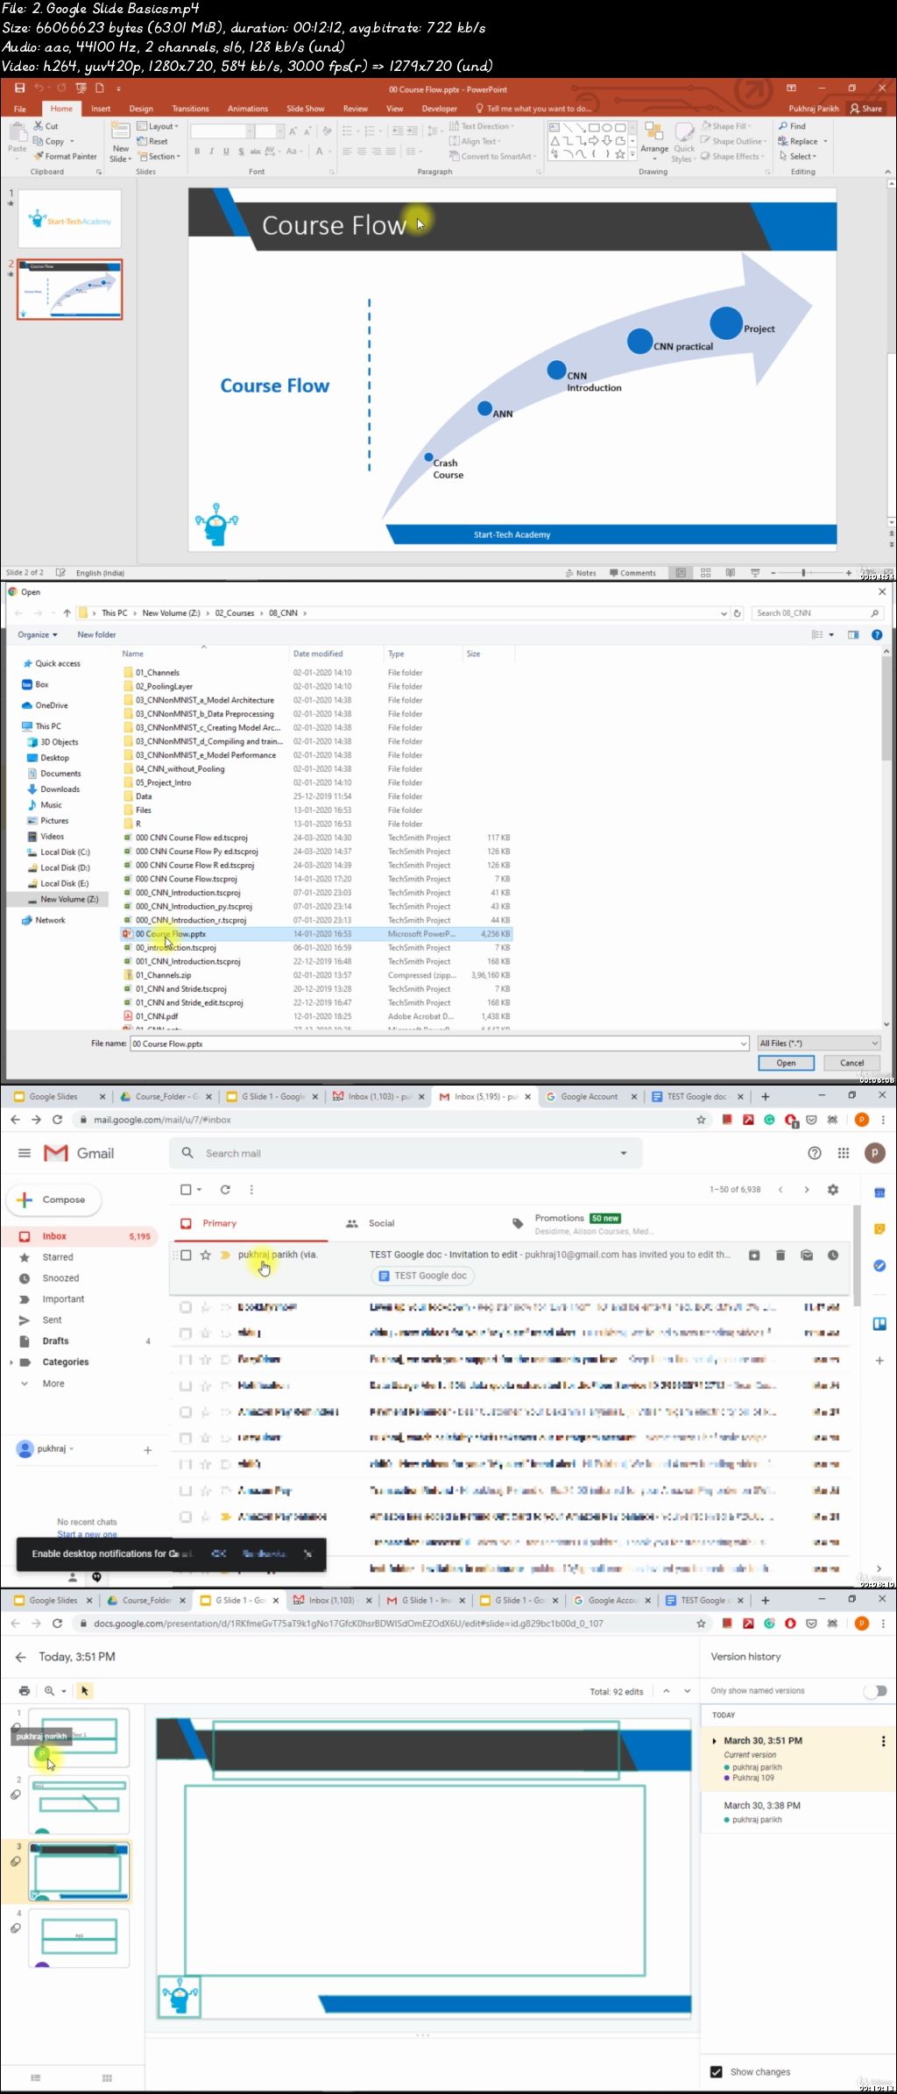Click Cancel button in file dialog
This screenshot has width=897, height=2094.
click(851, 1063)
